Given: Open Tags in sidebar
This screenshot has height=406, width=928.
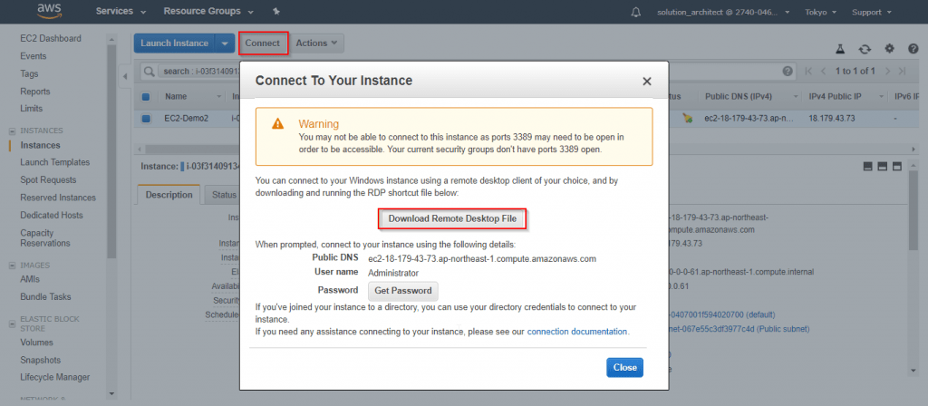Looking at the screenshot, I should [29, 74].
